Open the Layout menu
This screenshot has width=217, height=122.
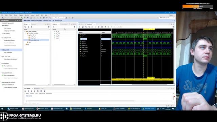tap(33, 15)
